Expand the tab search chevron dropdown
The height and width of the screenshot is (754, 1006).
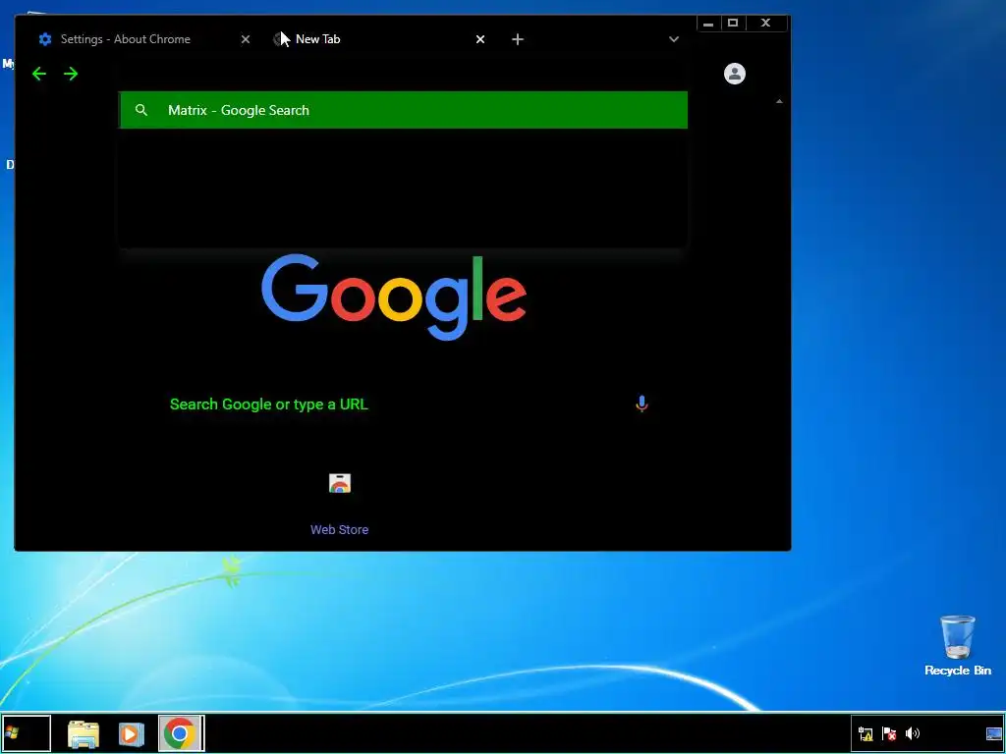[674, 39]
